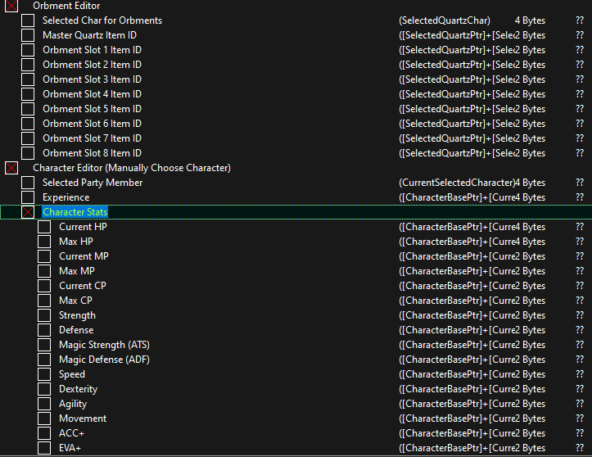This screenshot has height=457, width=592.
Task: Check the Movement entry box
Action: pos(44,419)
